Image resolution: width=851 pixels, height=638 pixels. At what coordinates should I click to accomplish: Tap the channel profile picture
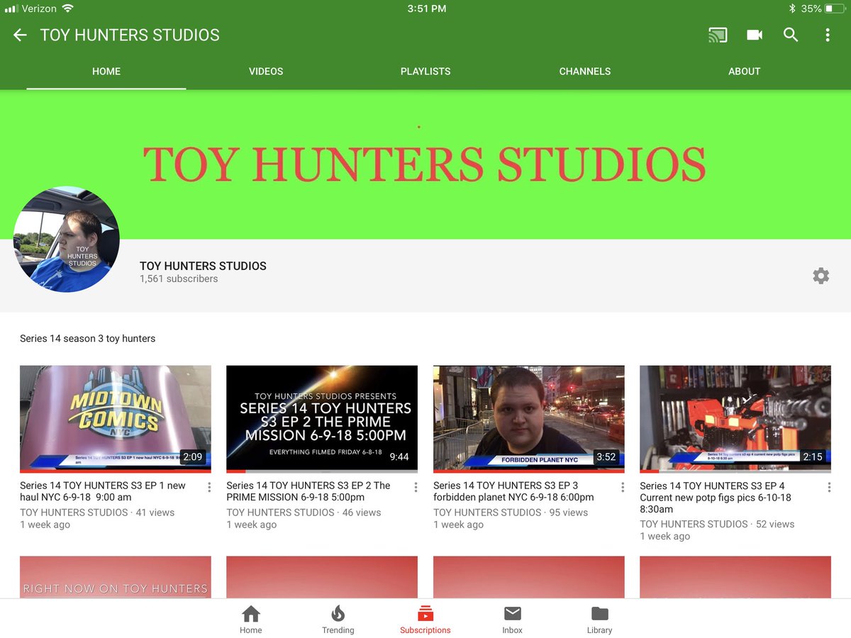tap(67, 240)
